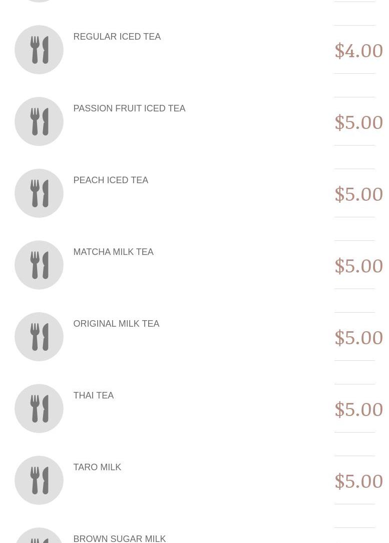
Task: Select the Peach Iced Tea menu item title
Action: pos(111,180)
